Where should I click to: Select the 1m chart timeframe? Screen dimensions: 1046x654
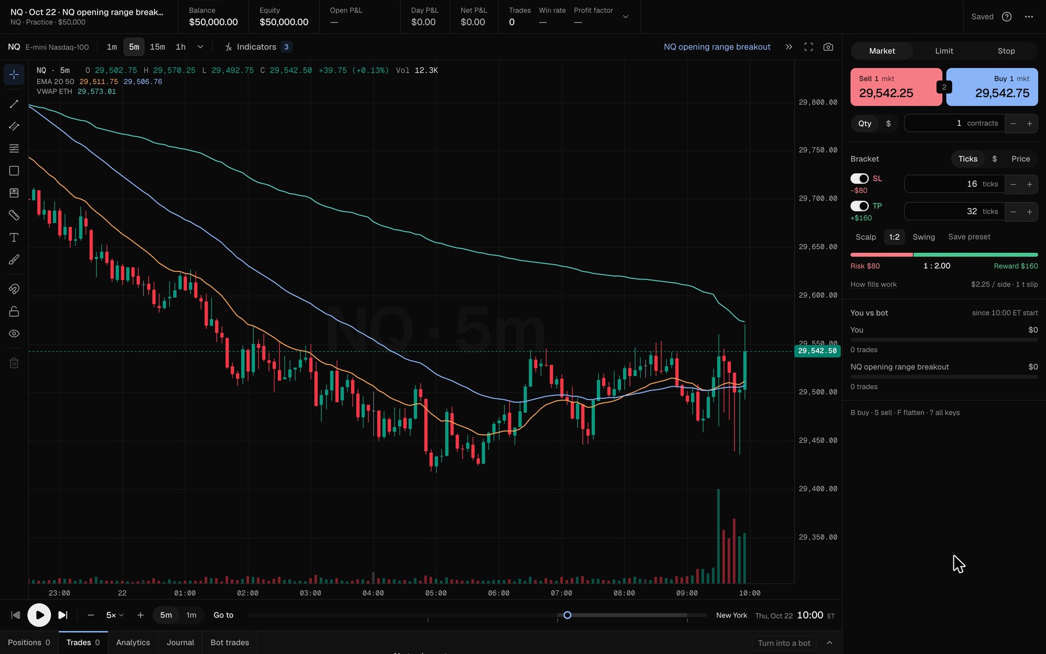112,47
